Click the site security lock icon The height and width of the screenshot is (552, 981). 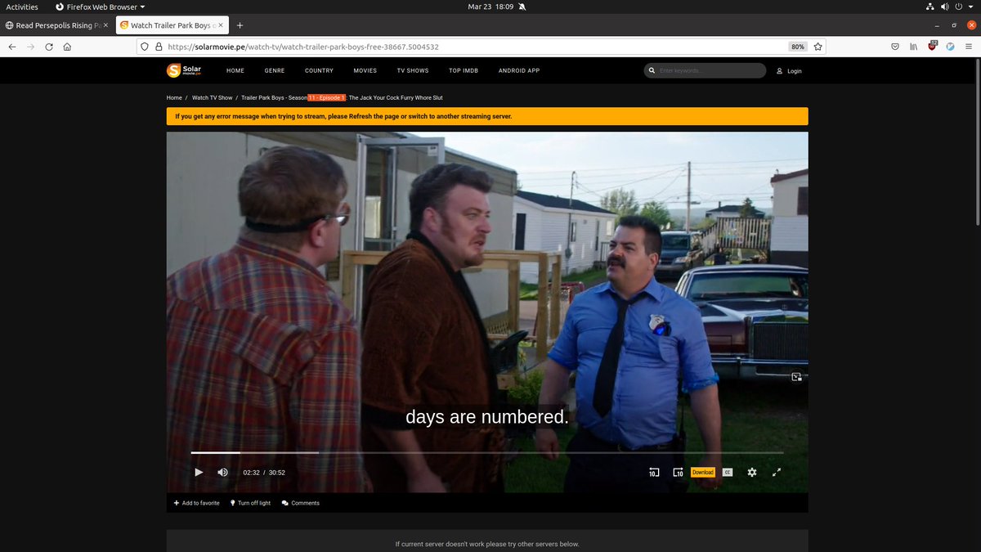159,47
